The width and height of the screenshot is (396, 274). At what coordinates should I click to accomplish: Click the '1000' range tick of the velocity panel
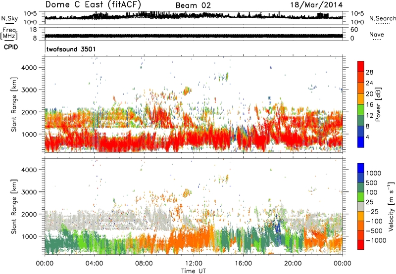pos(29,236)
